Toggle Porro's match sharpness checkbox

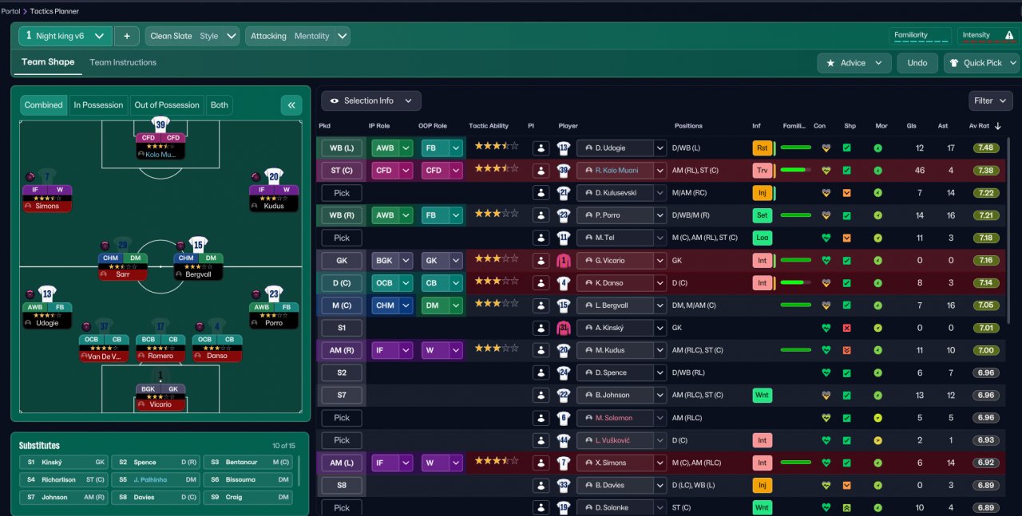(x=847, y=215)
